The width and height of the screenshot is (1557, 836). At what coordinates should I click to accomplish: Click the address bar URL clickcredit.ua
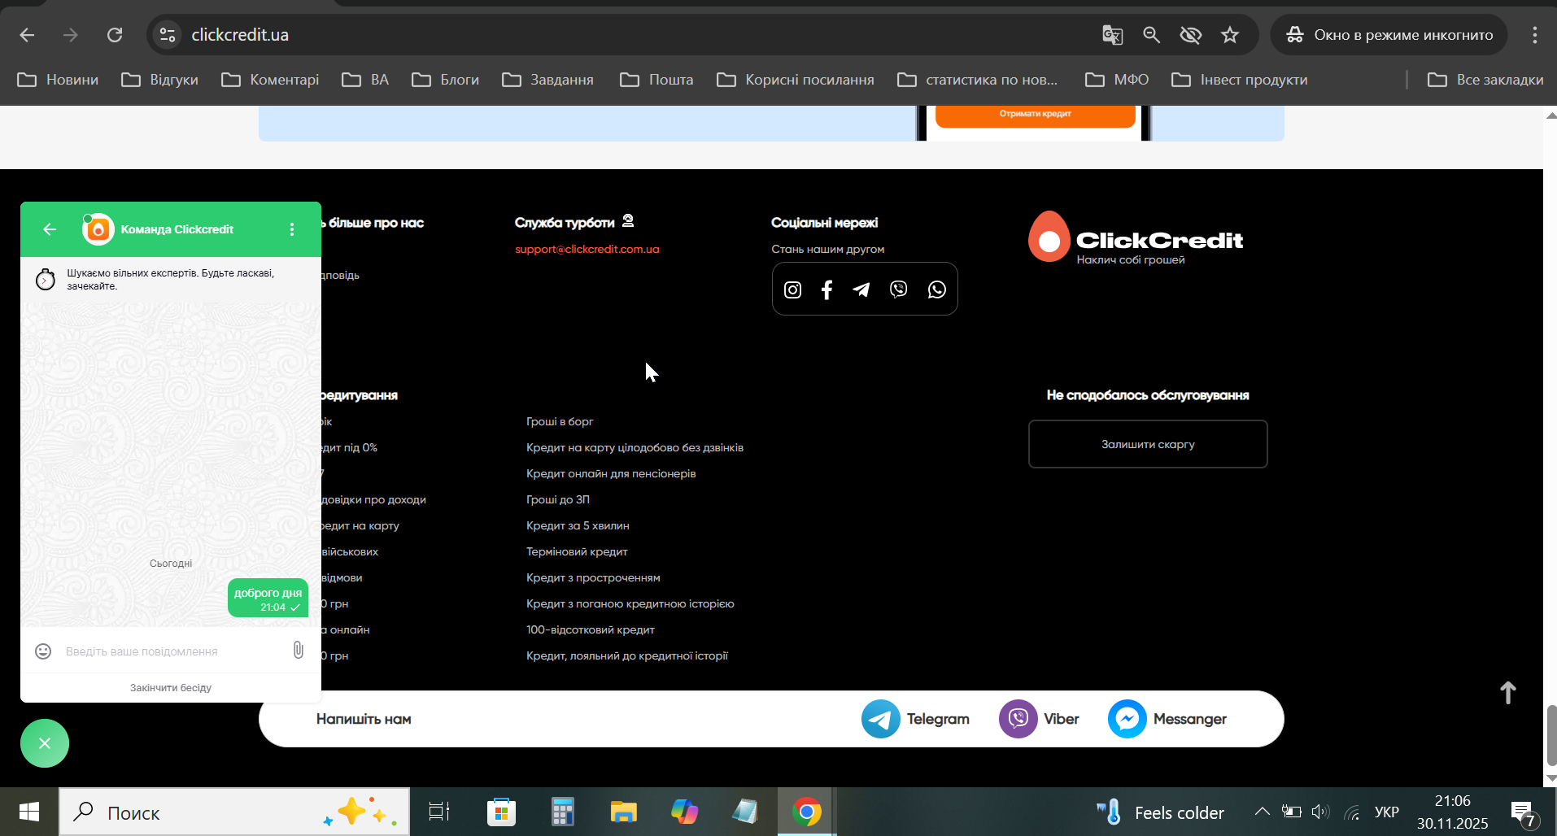(240, 35)
